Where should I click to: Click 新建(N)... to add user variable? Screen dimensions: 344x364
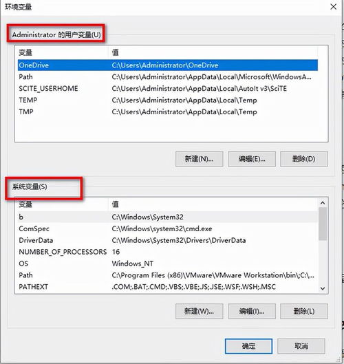coord(199,159)
